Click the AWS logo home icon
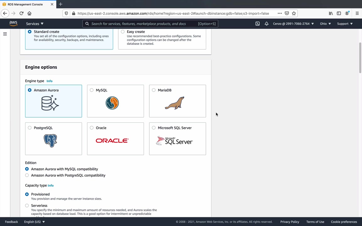 (14, 24)
